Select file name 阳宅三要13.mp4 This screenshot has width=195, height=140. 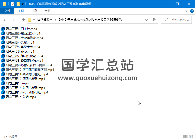[x=17, y=83]
